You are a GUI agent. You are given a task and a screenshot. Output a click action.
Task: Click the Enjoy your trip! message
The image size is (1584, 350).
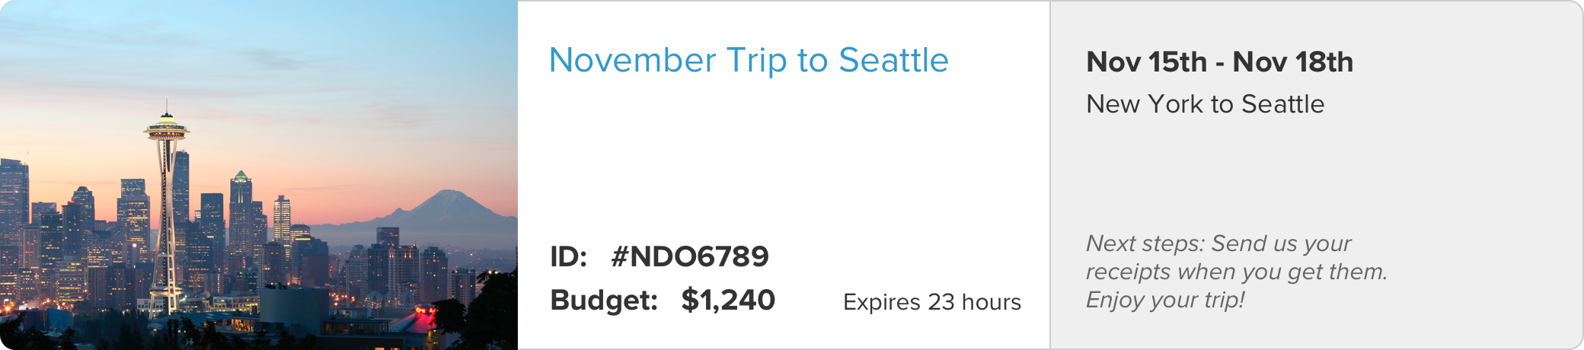tap(1165, 300)
